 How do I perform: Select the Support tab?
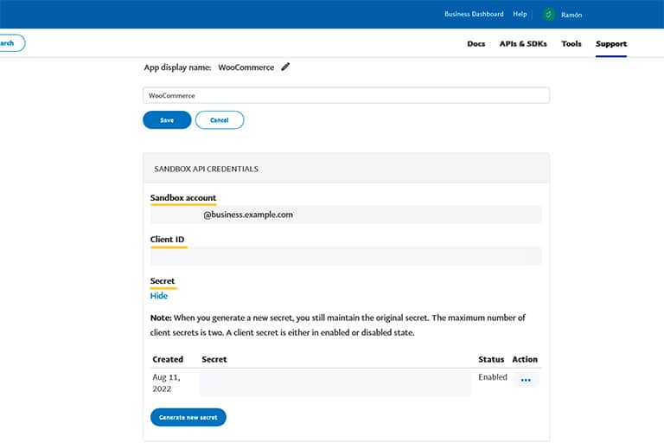(x=611, y=43)
